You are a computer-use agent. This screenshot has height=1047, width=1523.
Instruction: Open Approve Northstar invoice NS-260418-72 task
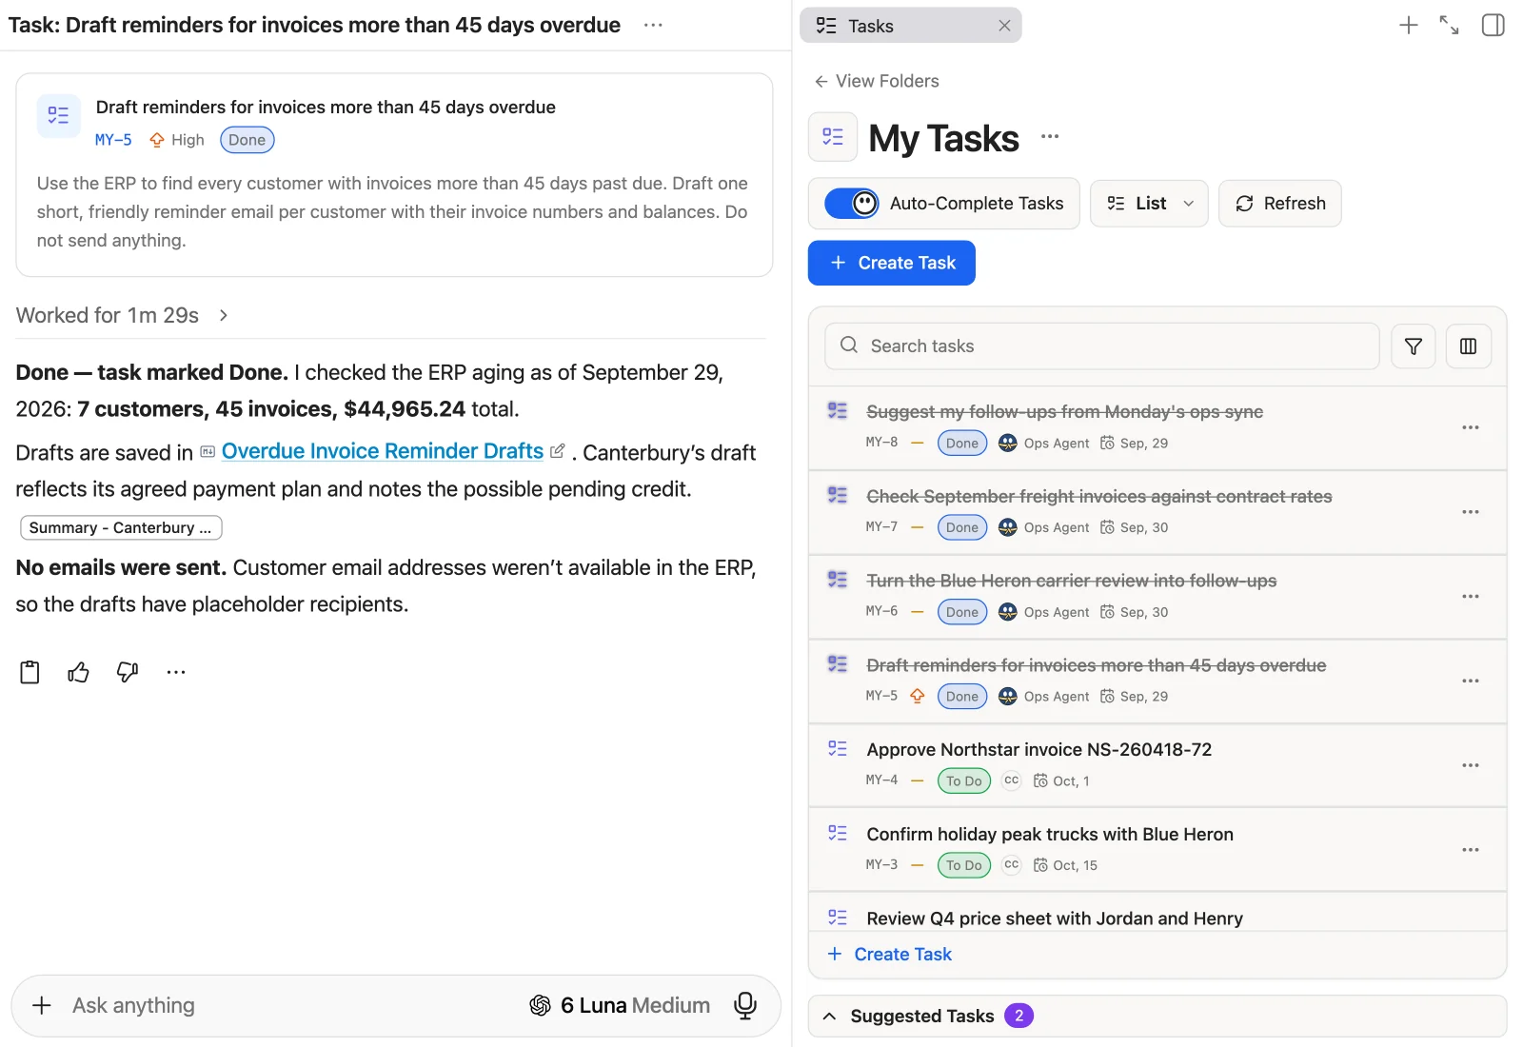click(1039, 750)
